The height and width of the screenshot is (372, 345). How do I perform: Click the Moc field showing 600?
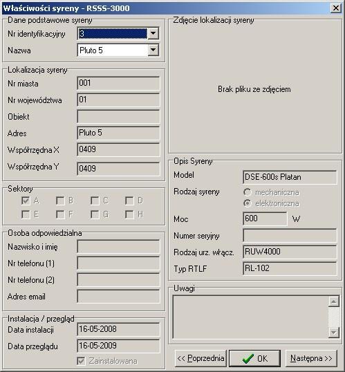265,218
